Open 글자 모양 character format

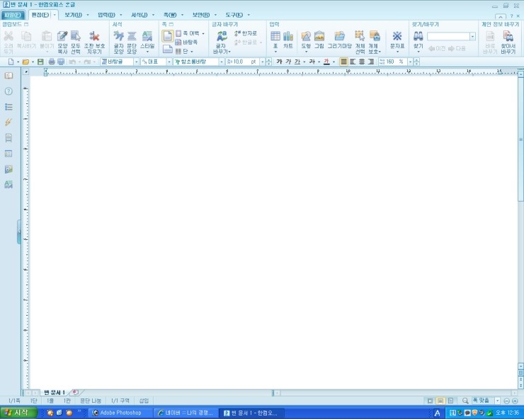click(x=119, y=42)
